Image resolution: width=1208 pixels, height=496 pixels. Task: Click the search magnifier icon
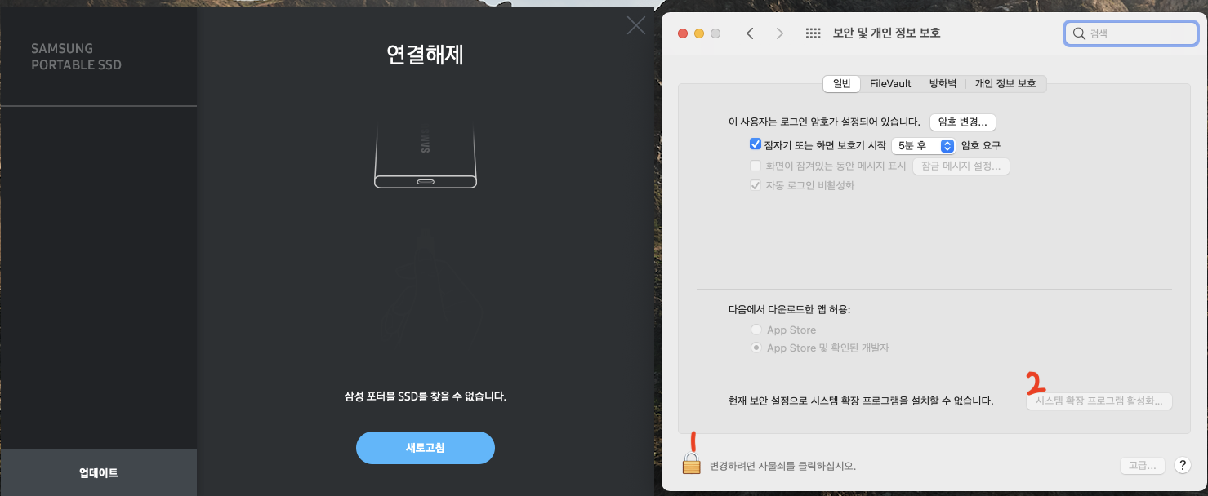(1080, 33)
